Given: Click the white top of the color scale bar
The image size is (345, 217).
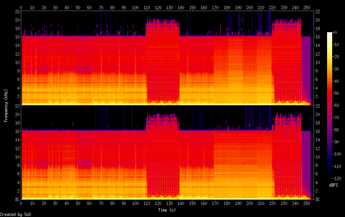Looking at the screenshot, I should point(330,34).
